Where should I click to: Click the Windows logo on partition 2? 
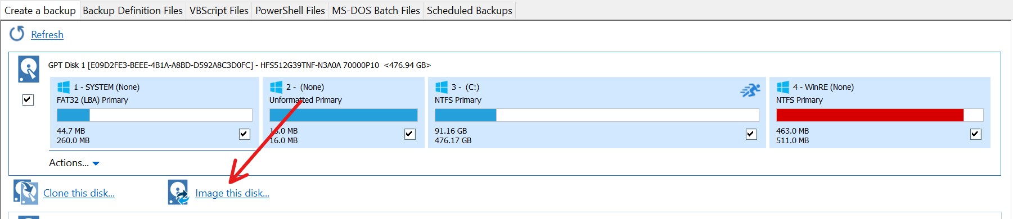pyautogui.click(x=276, y=87)
